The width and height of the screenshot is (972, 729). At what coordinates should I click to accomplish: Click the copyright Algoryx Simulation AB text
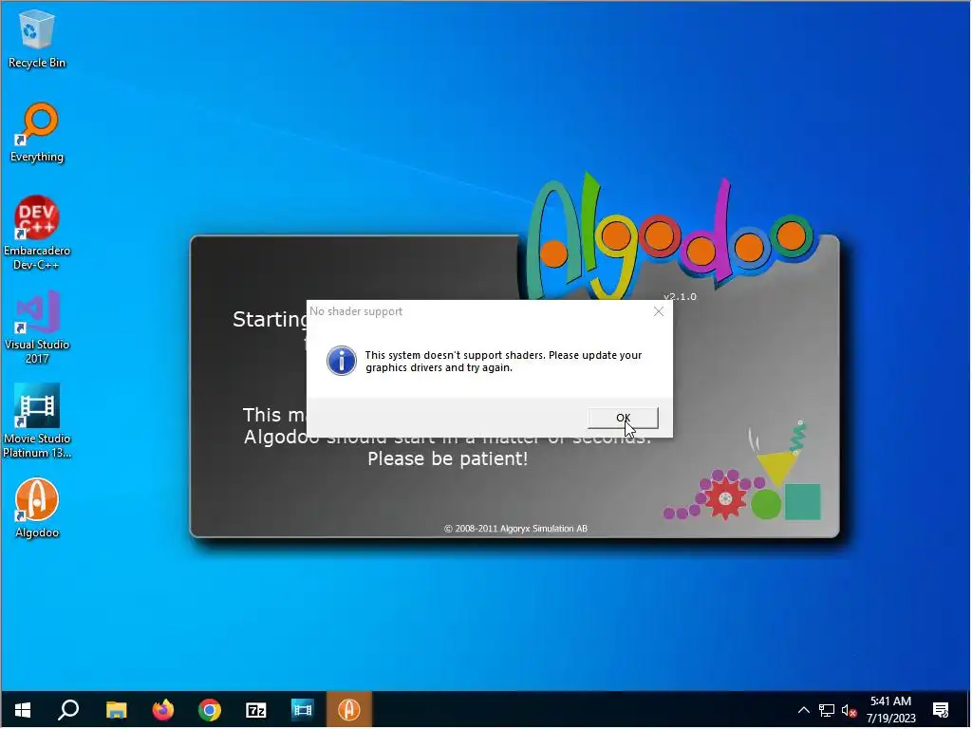coord(515,529)
